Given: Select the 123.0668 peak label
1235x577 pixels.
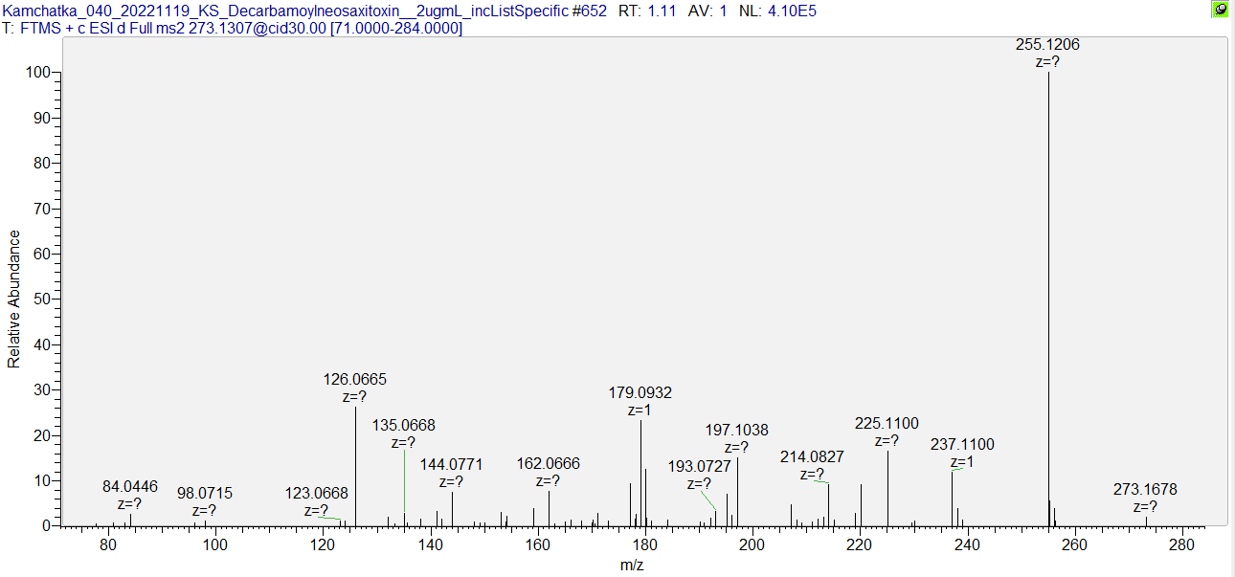Looking at the screenshot, I should point(316,494).
